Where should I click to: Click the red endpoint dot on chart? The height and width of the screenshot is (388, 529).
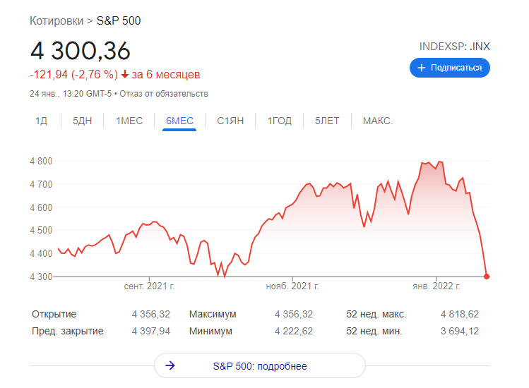click(x=487, y=277)
